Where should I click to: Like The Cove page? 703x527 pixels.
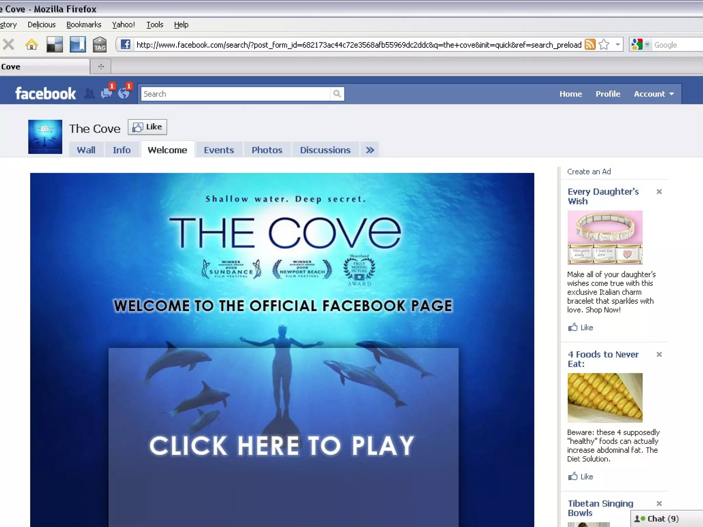(x=148, y=127)
